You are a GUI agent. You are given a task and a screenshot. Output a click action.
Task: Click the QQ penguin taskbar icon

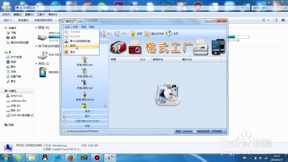click(45, 158)
